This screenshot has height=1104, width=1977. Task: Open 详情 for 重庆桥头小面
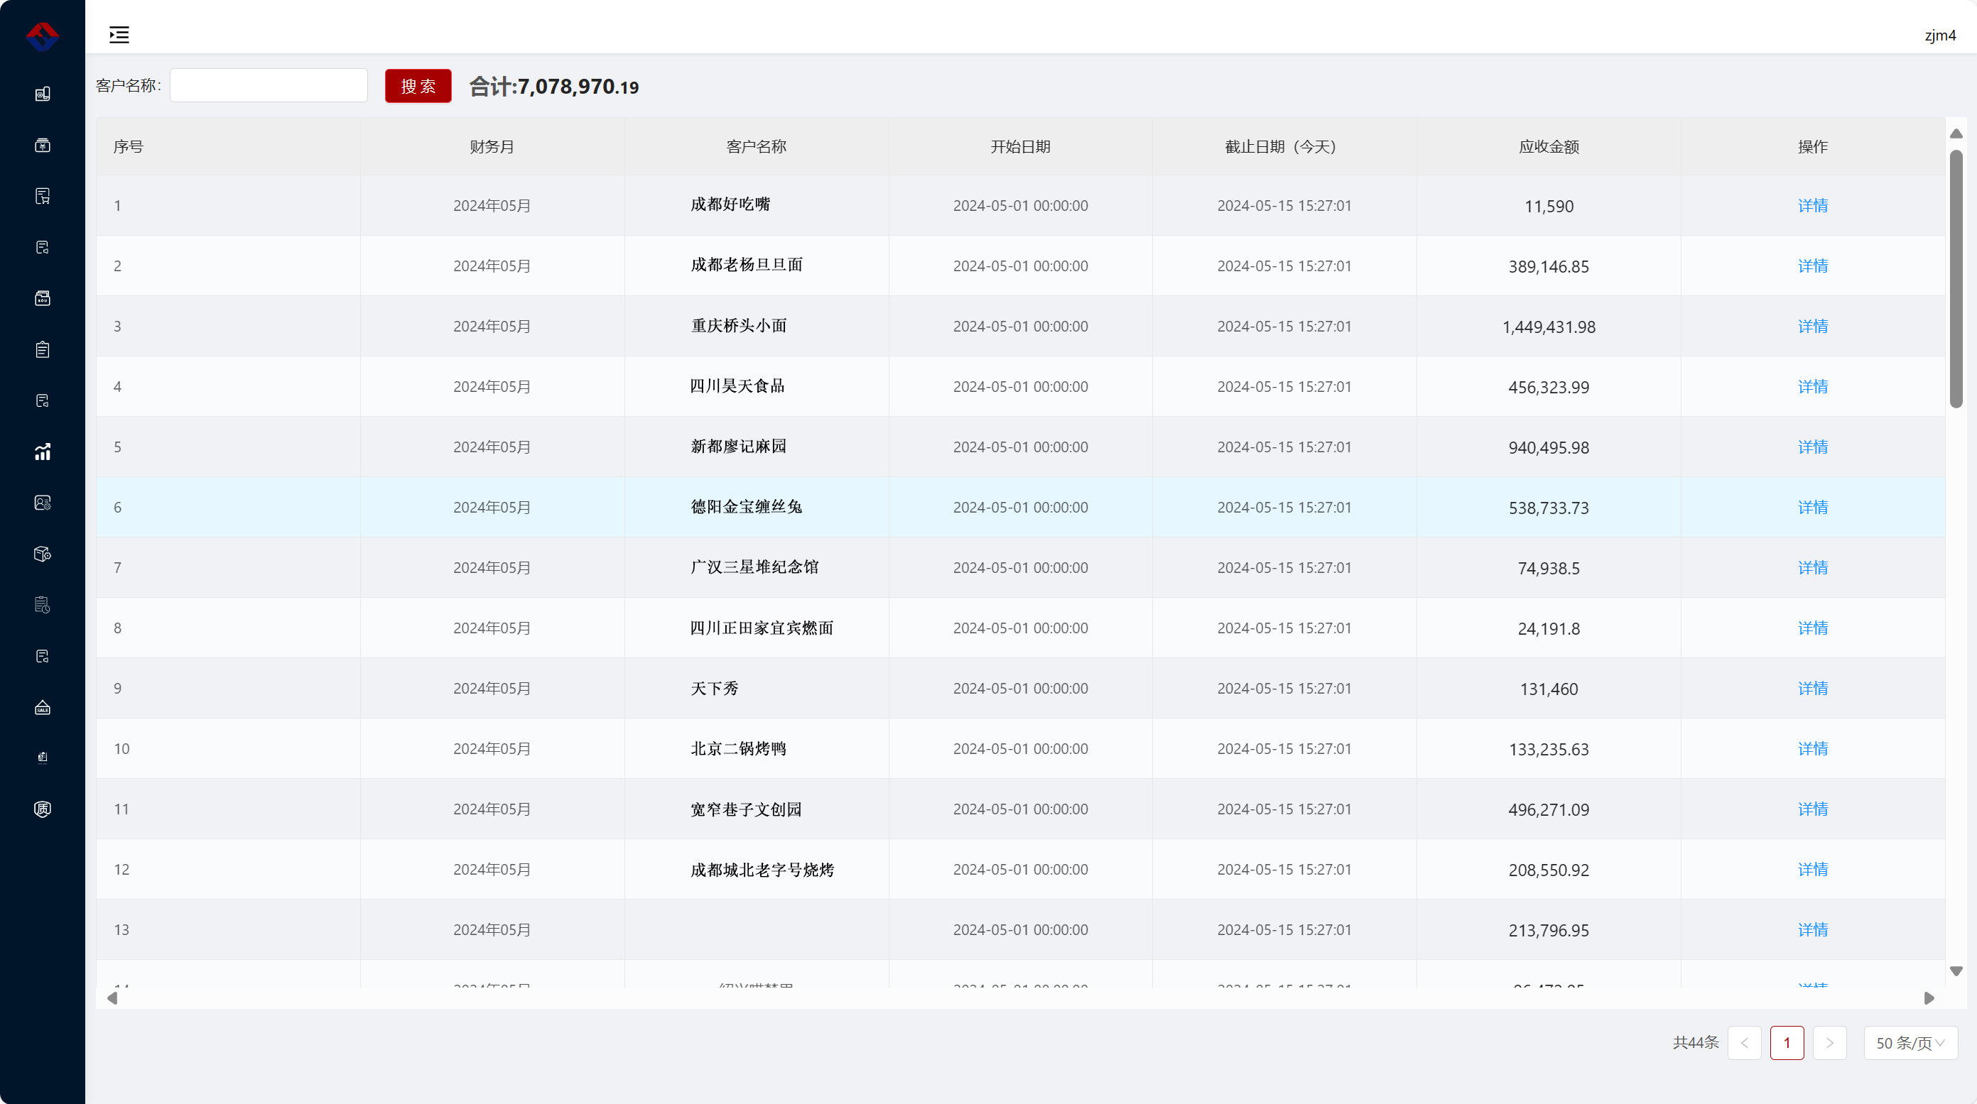click(x=1813, y=326)
